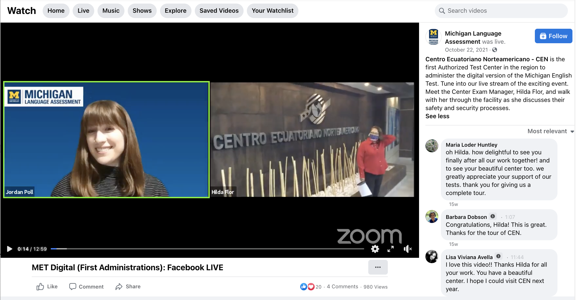The image size is (576, 300).
Task: View the heart reaction icon
Action: (x=311, y=287)
